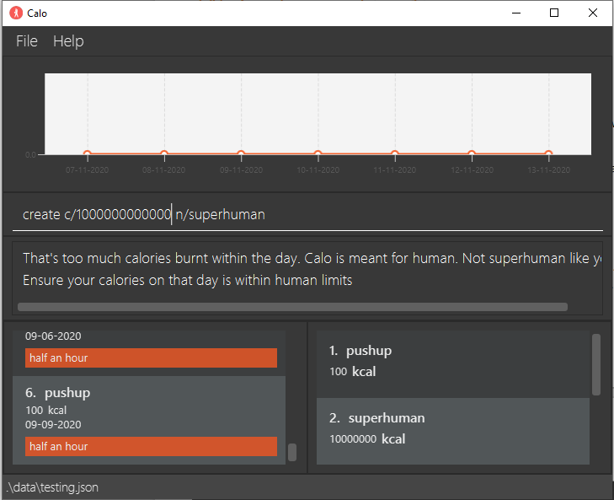The height and width of the screenshot is (500, 614).
Task: Click horizontal scrollbar in result display
Action: (292, 307)
